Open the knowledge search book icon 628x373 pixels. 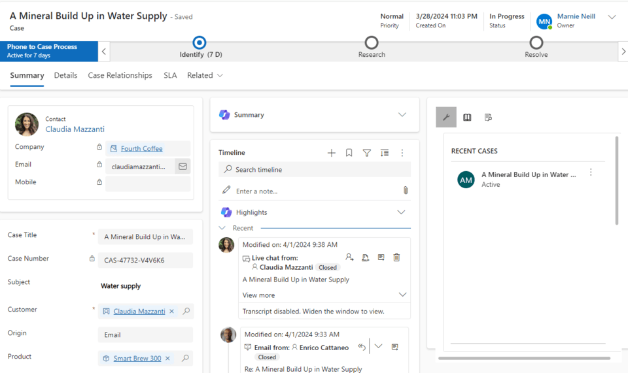(x=467, y=118)
